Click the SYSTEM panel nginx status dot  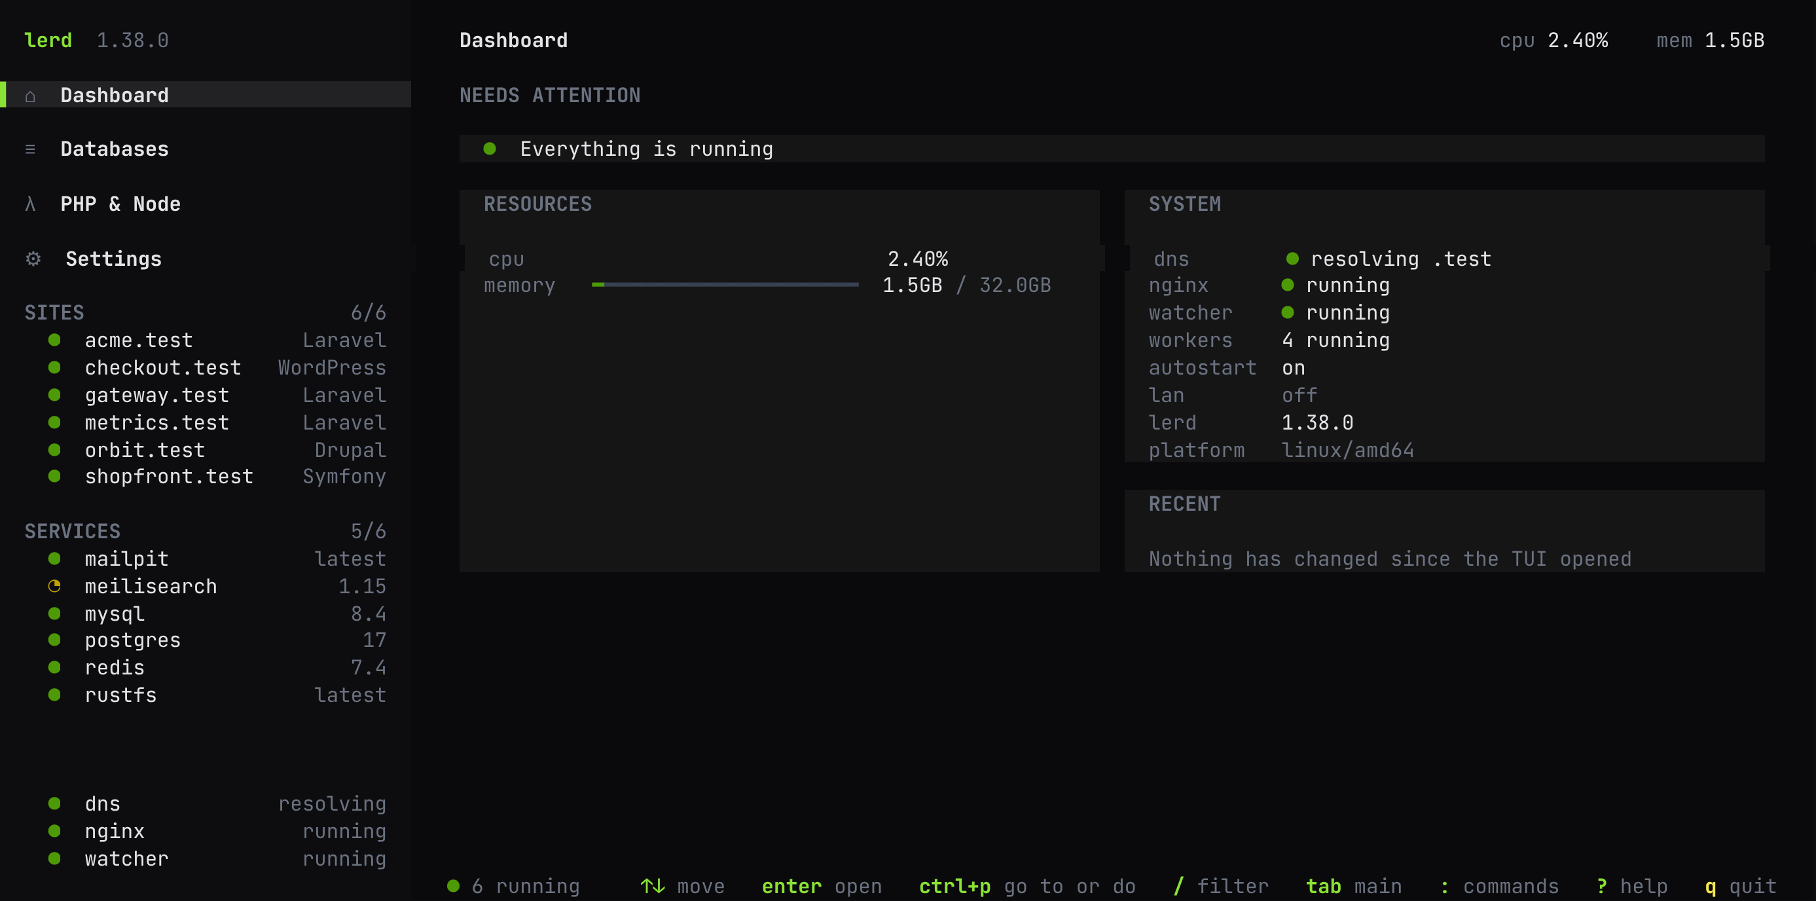coord(1287,285)
